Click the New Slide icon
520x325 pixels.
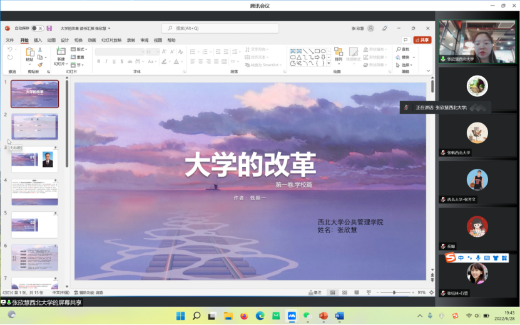(61, 55)
